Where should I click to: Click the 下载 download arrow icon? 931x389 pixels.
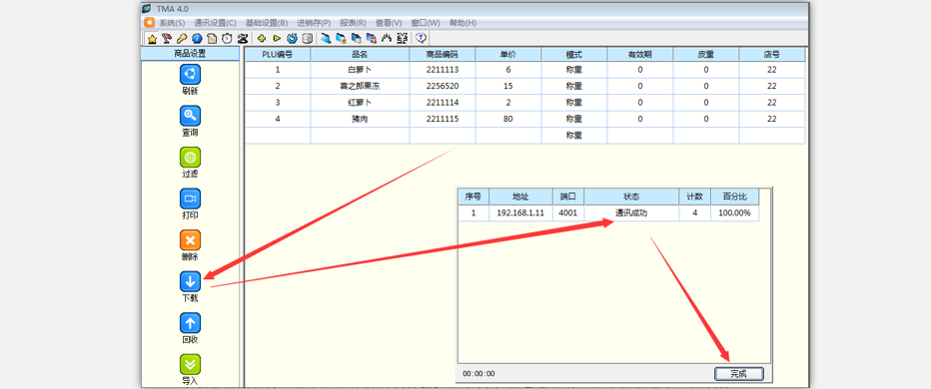[x=190, y=281]
